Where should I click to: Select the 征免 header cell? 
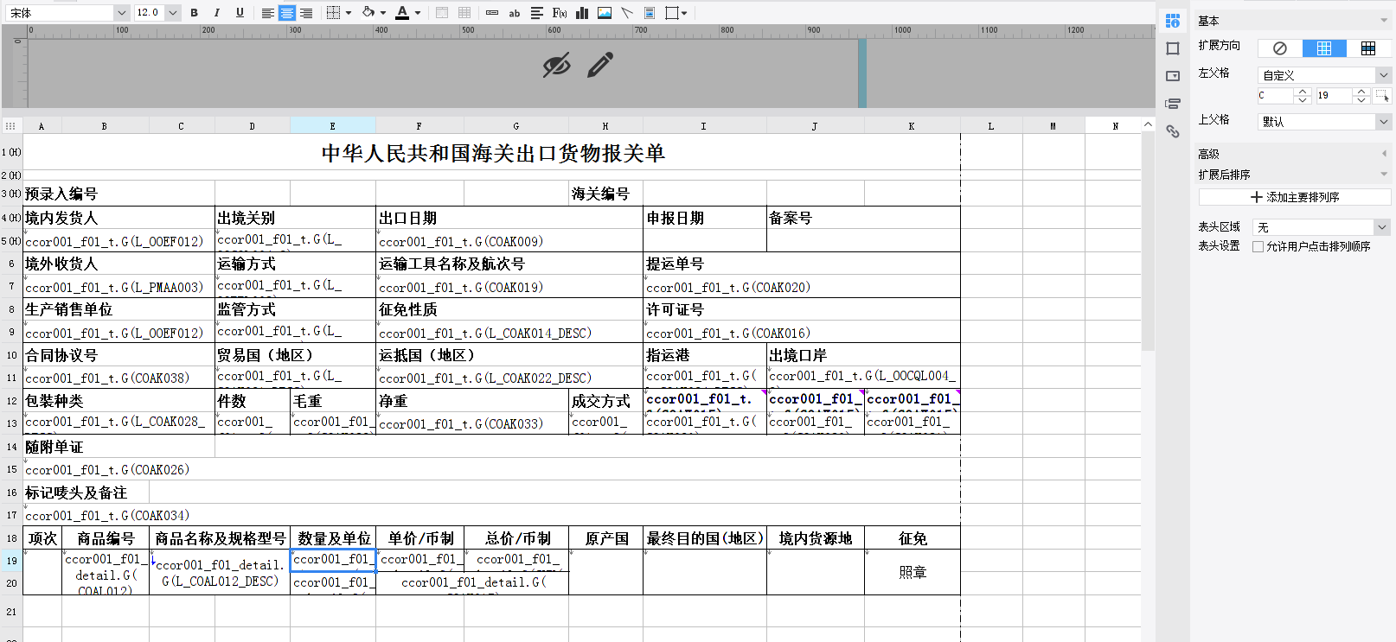tap(912, 538)
